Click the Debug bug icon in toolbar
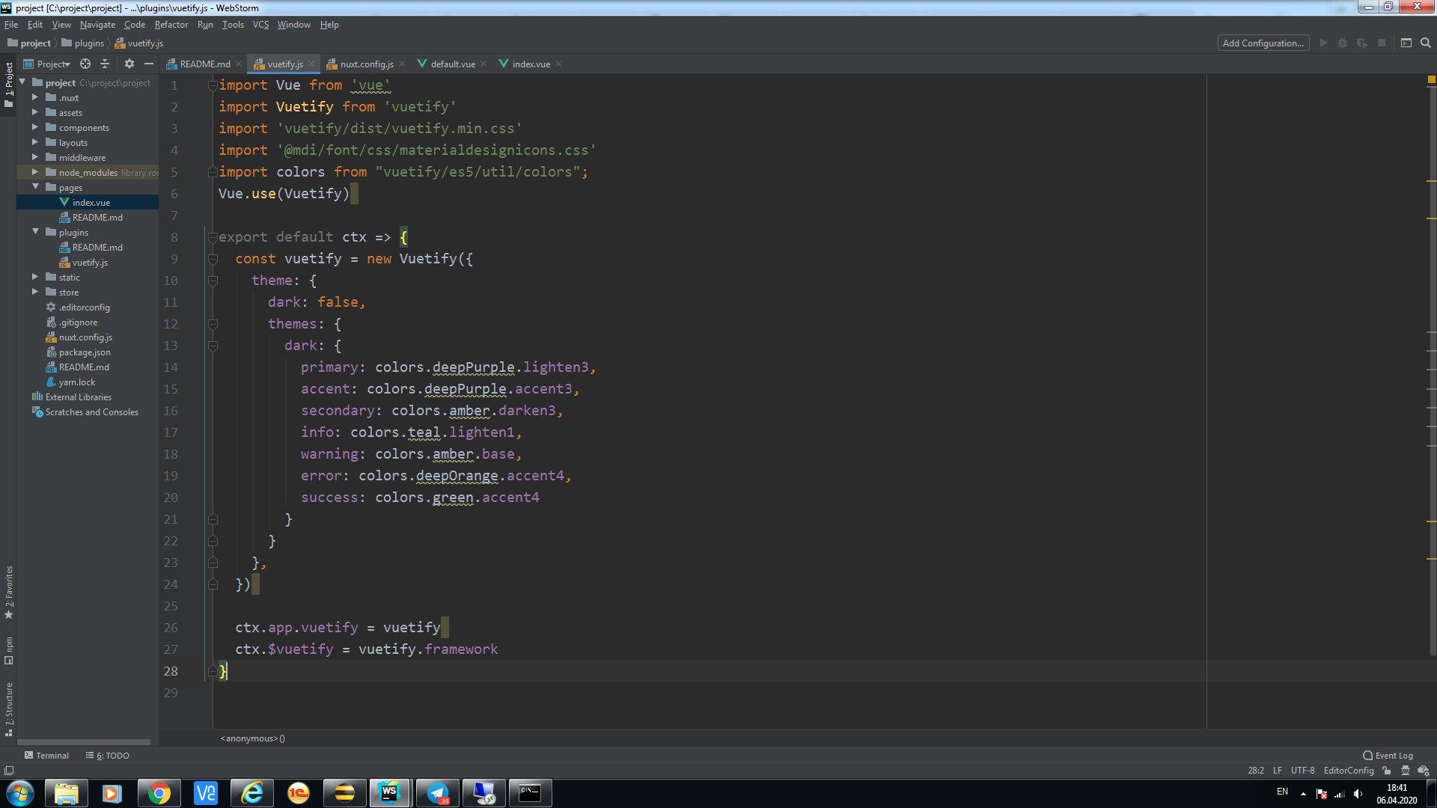 coord(1343,43)
